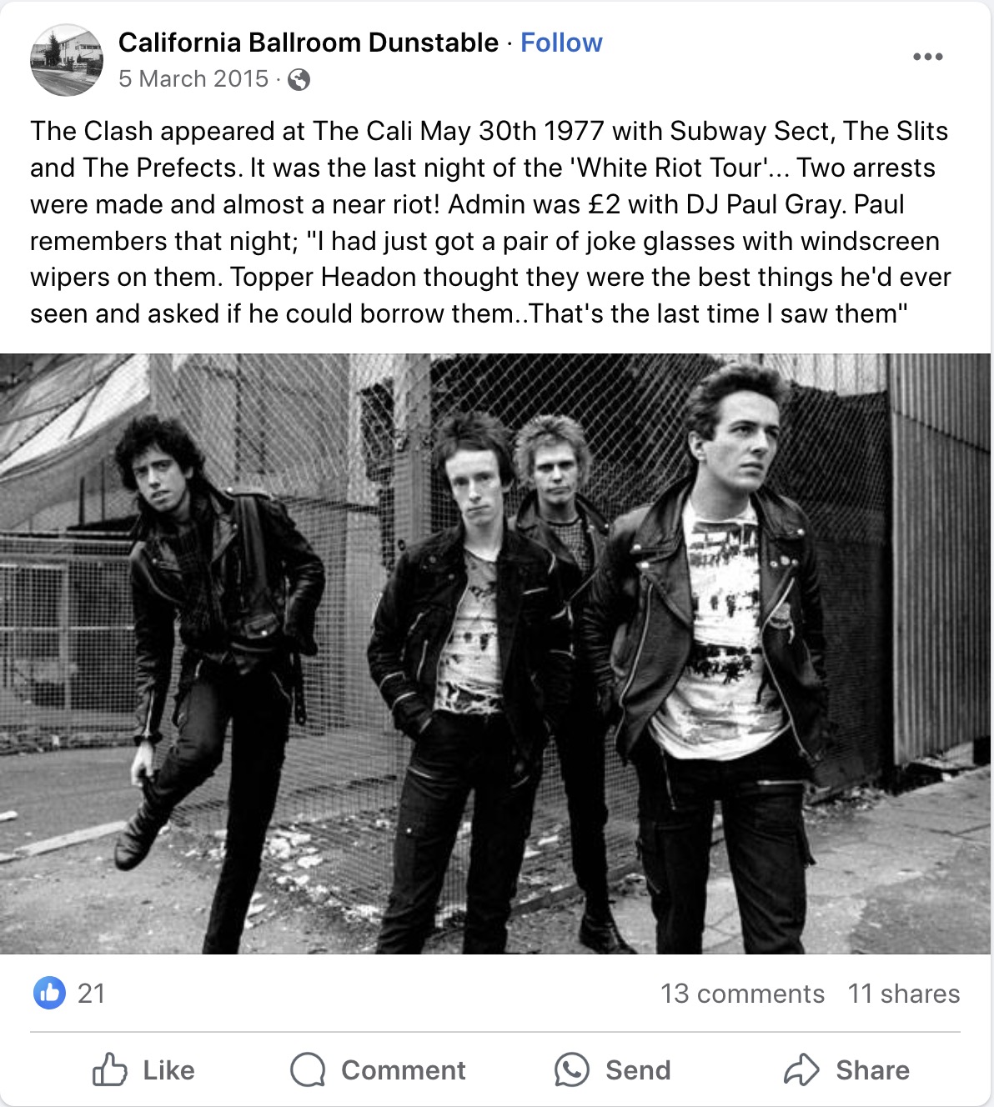Follow the California Ballroom Dunstable page
Viewport: 994px width, 1107px height.
561,43
